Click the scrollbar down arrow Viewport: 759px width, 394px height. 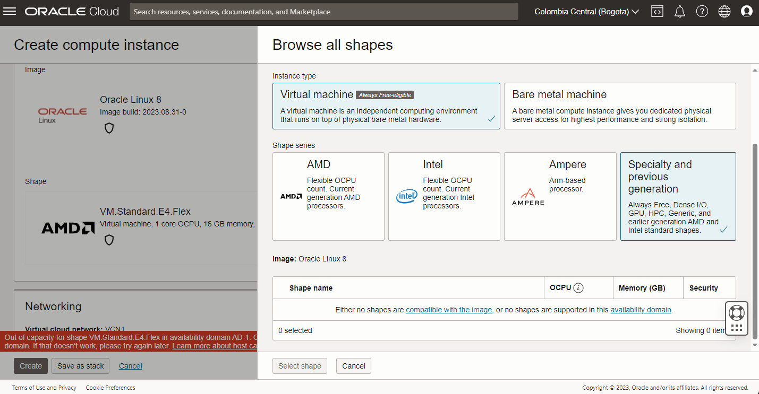[756, 345]
